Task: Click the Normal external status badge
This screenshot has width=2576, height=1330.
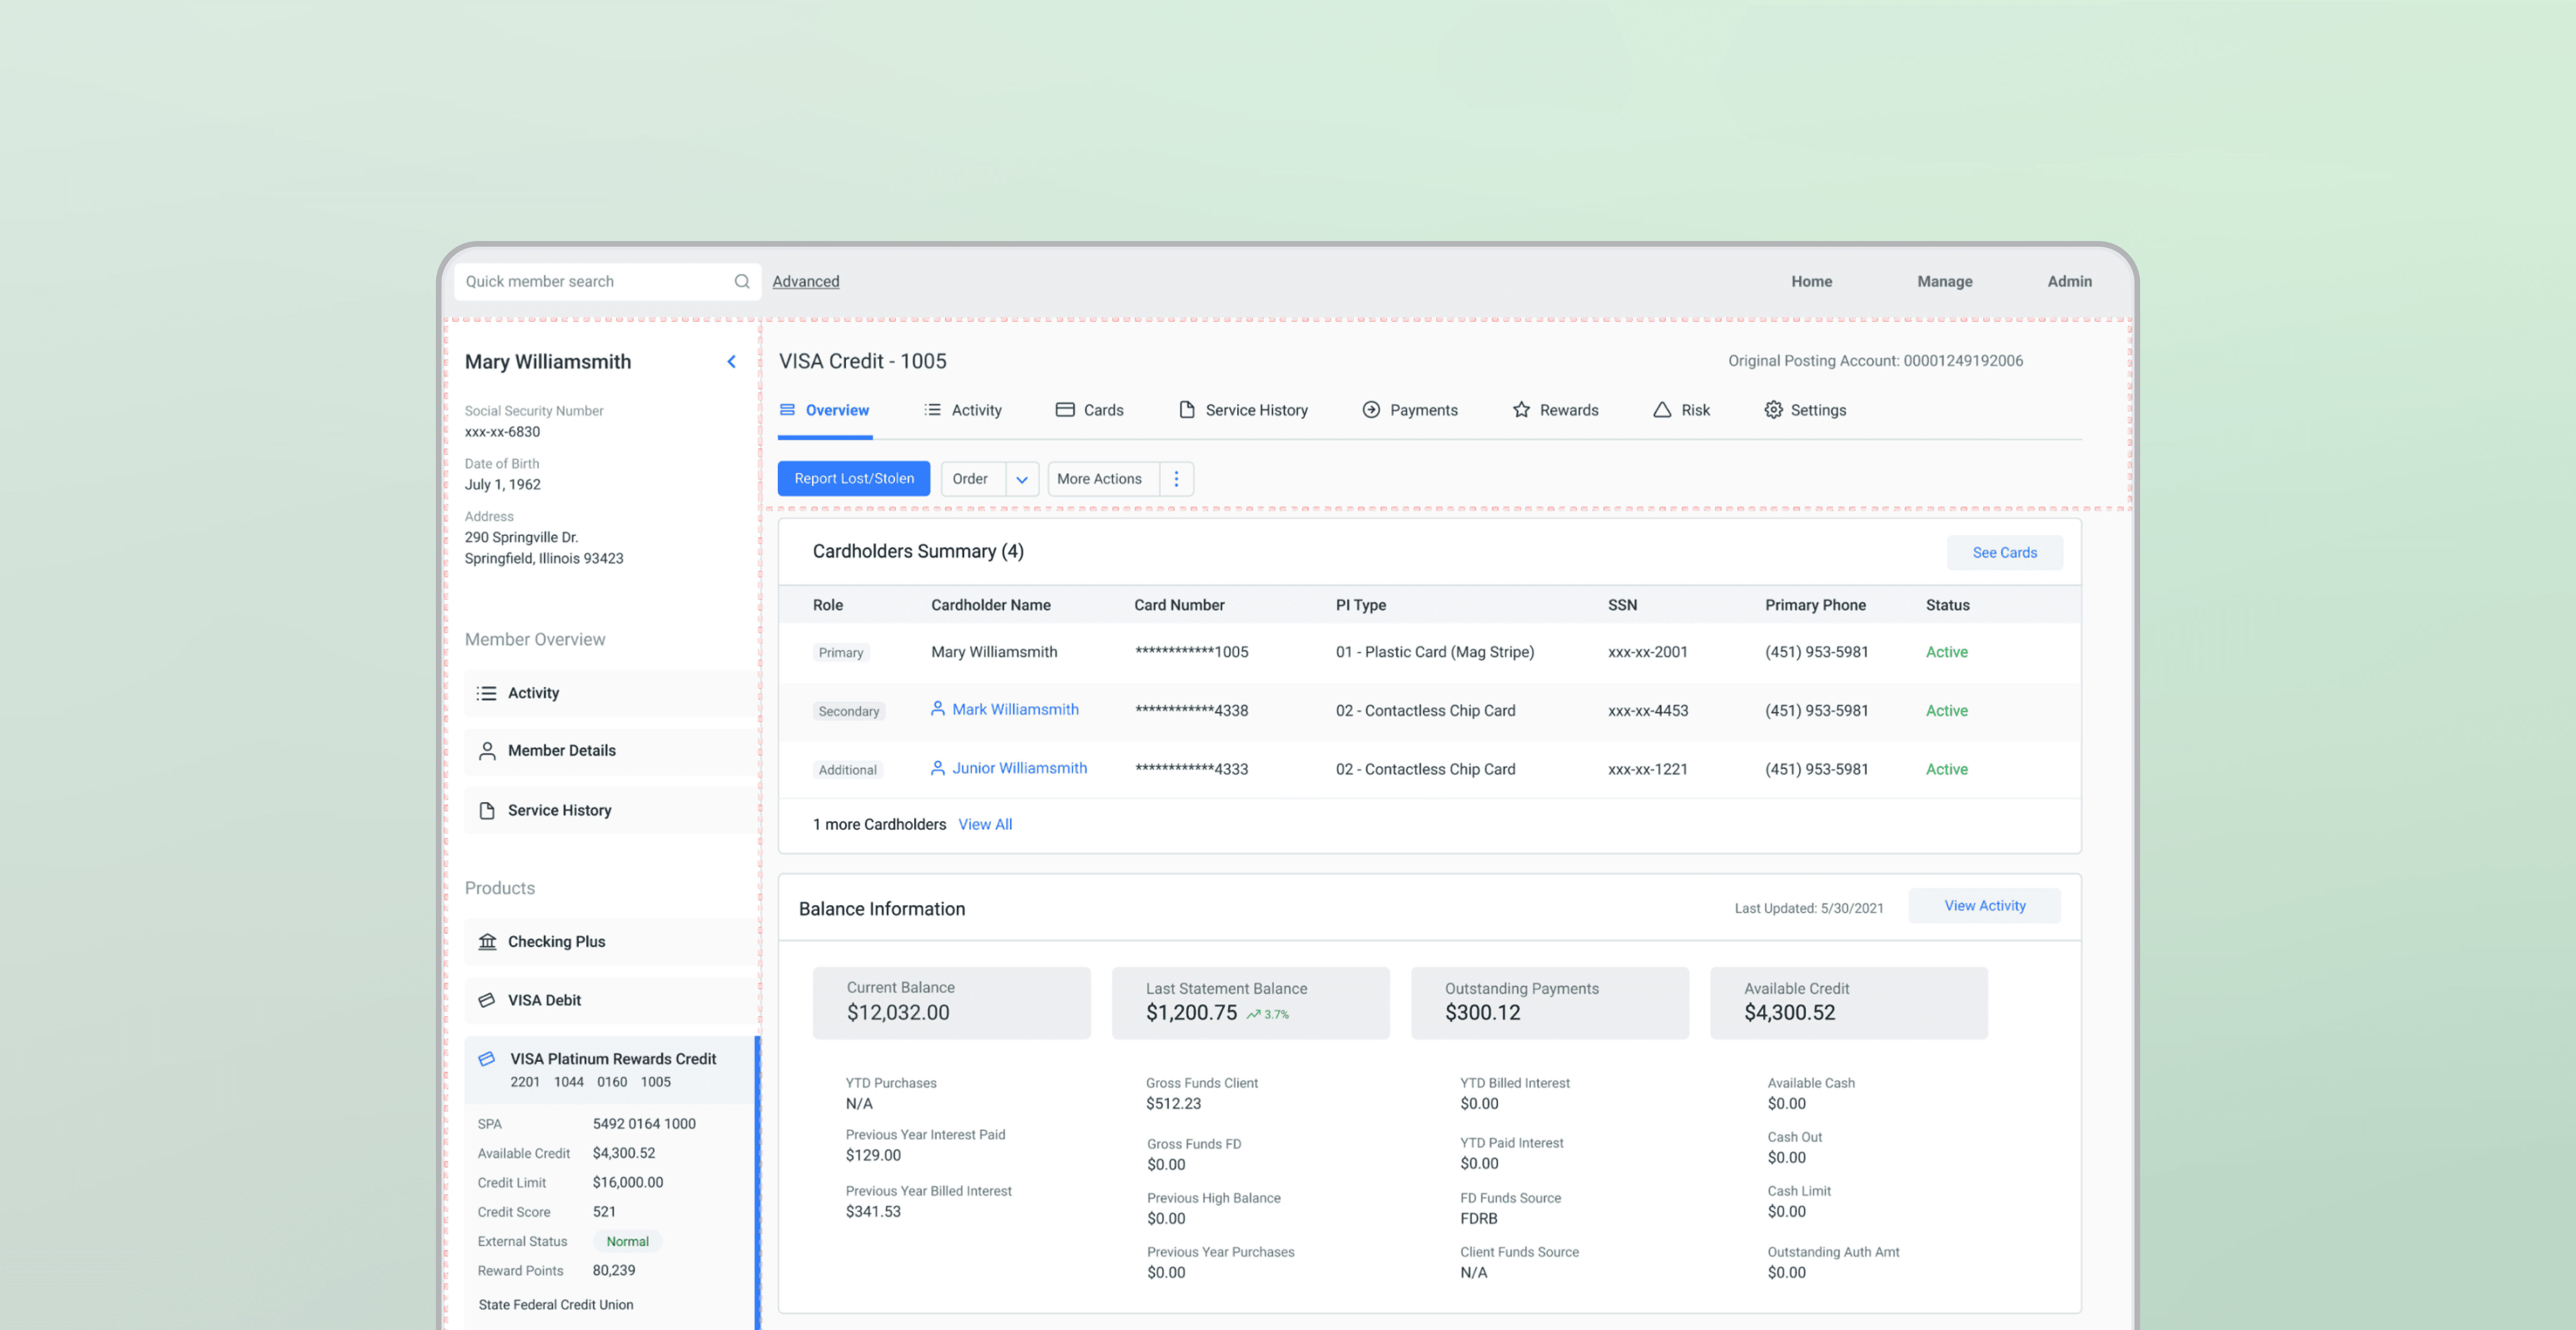Action: pos(627,1242)
